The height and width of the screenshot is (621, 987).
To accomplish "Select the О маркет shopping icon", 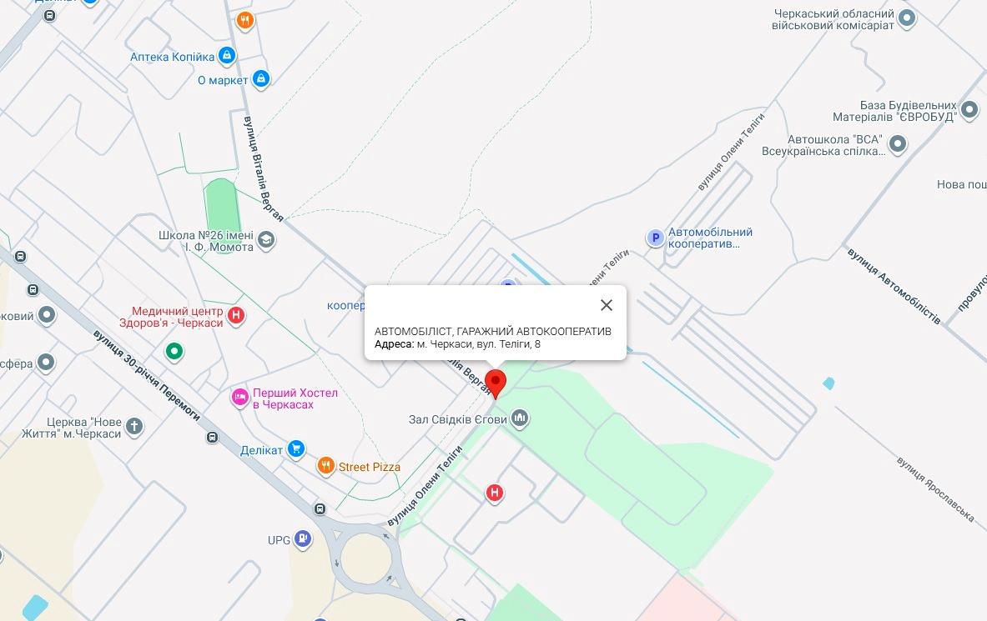I will [260, 79].
